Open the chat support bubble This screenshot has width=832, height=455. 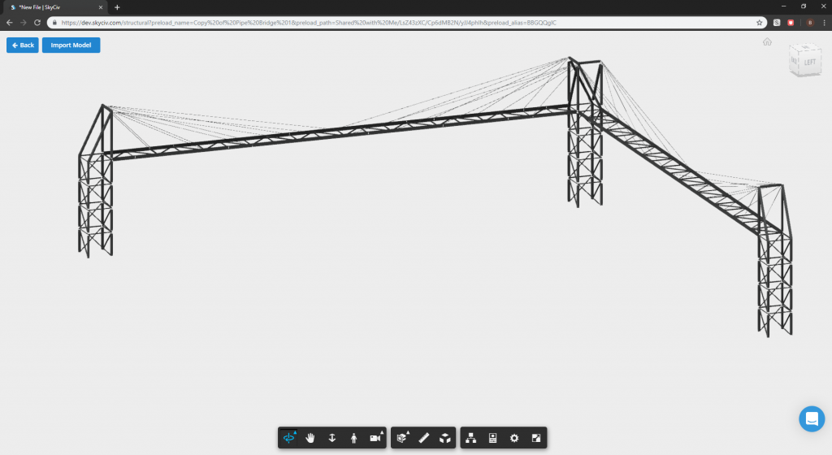(812, 419)
